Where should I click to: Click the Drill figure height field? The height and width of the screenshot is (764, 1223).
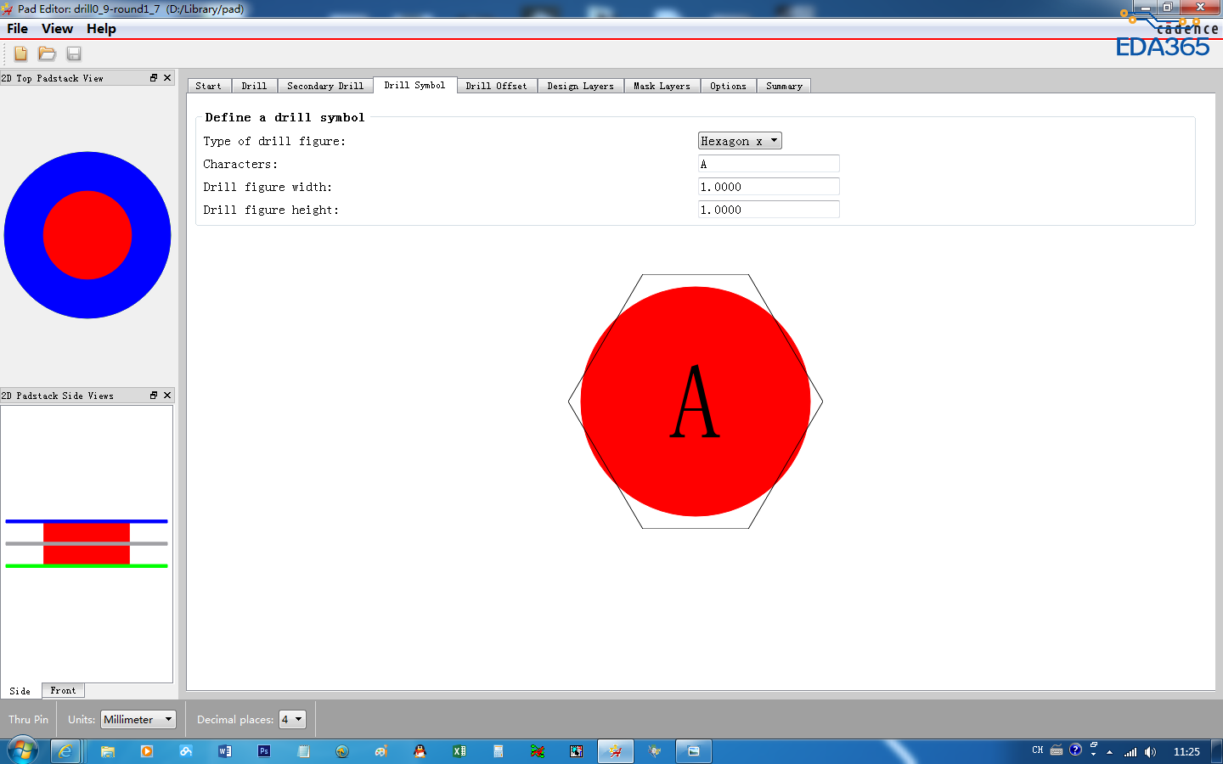[769, 210]
